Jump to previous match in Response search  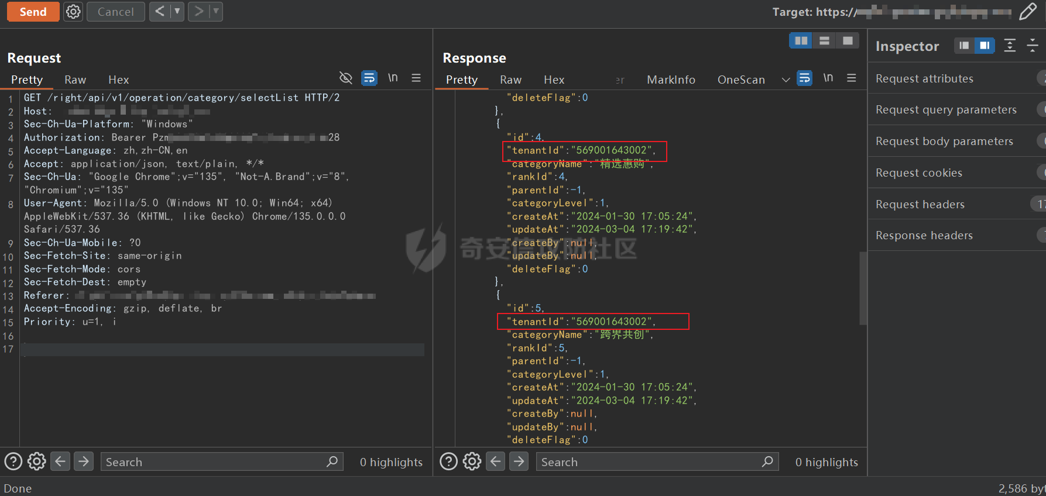(496, 461)
